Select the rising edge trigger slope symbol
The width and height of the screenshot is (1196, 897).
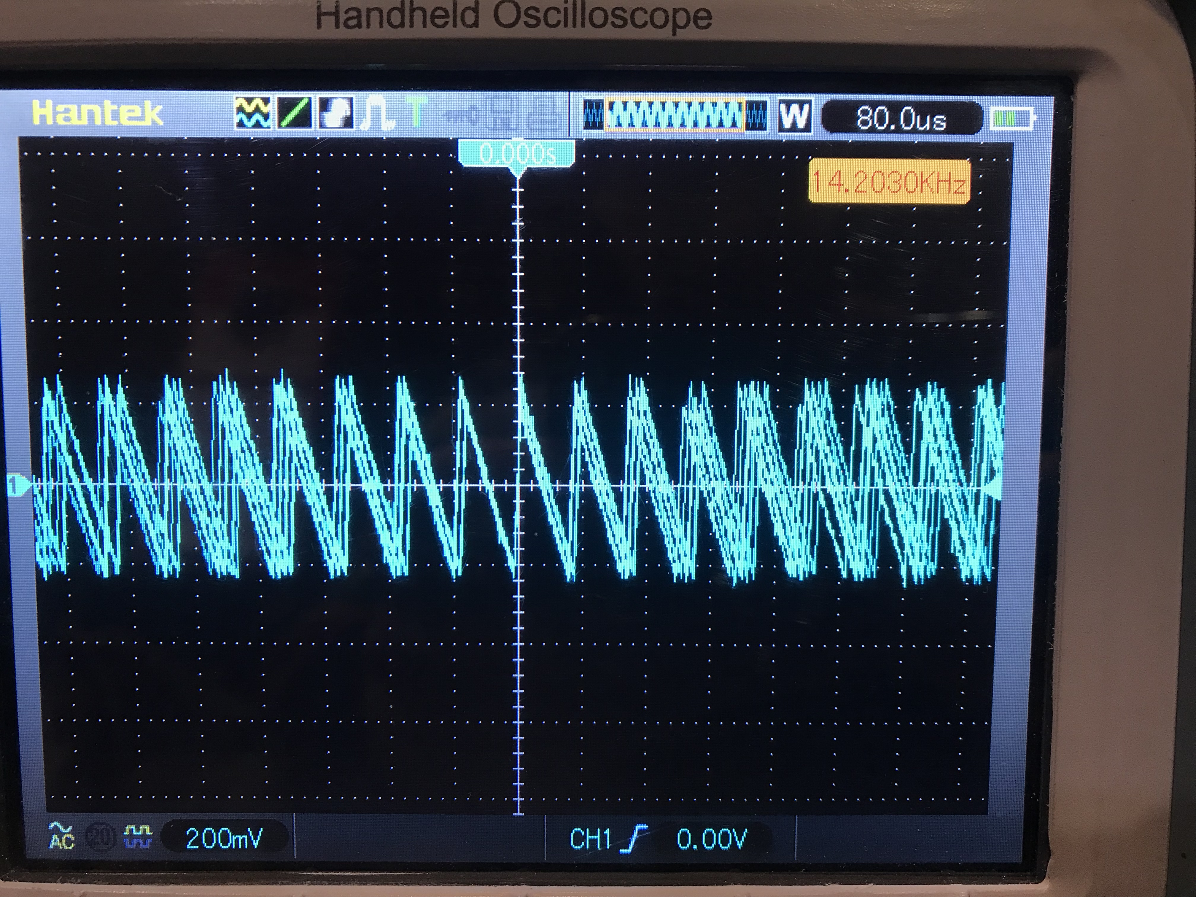634,839
